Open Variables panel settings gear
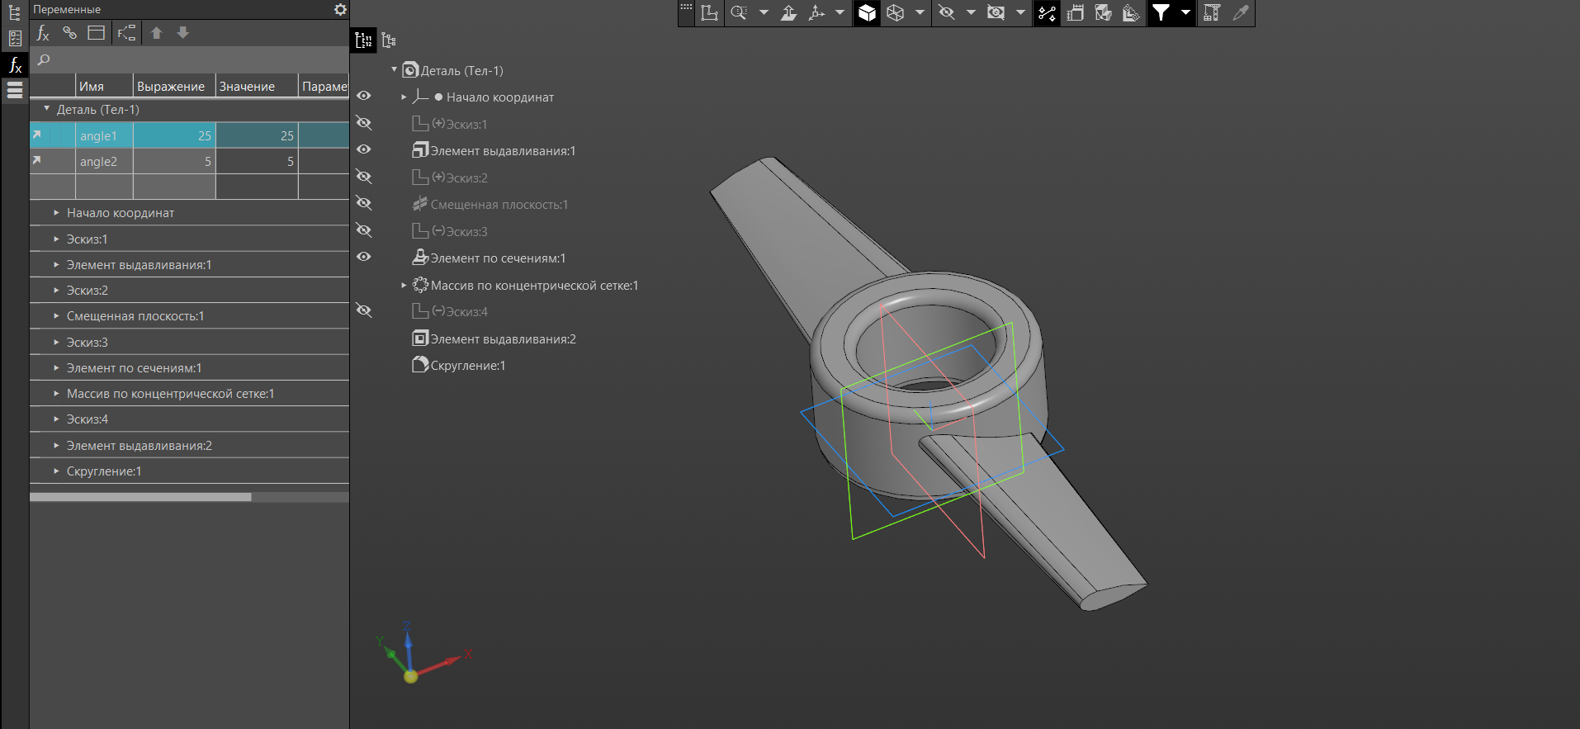Image resolution: width=1580 pixels, height=729 pixels. 340,9
